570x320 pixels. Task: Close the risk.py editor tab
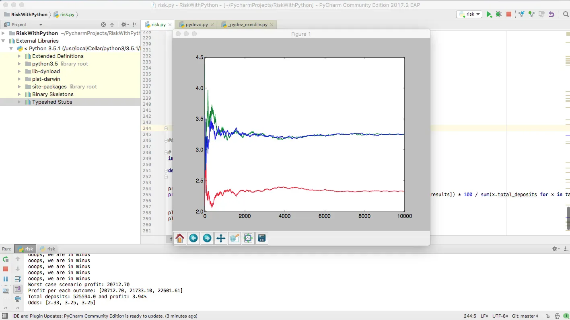[x=170, y=25]
